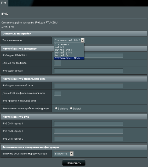
Task: Open the router advertisement Включить dropdown
Action: (x=64, y=154)
